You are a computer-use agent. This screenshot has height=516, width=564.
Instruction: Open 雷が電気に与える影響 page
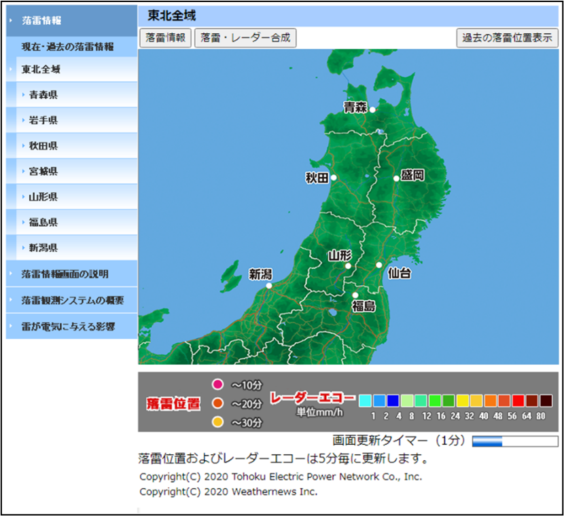click(x=71, y=327)
